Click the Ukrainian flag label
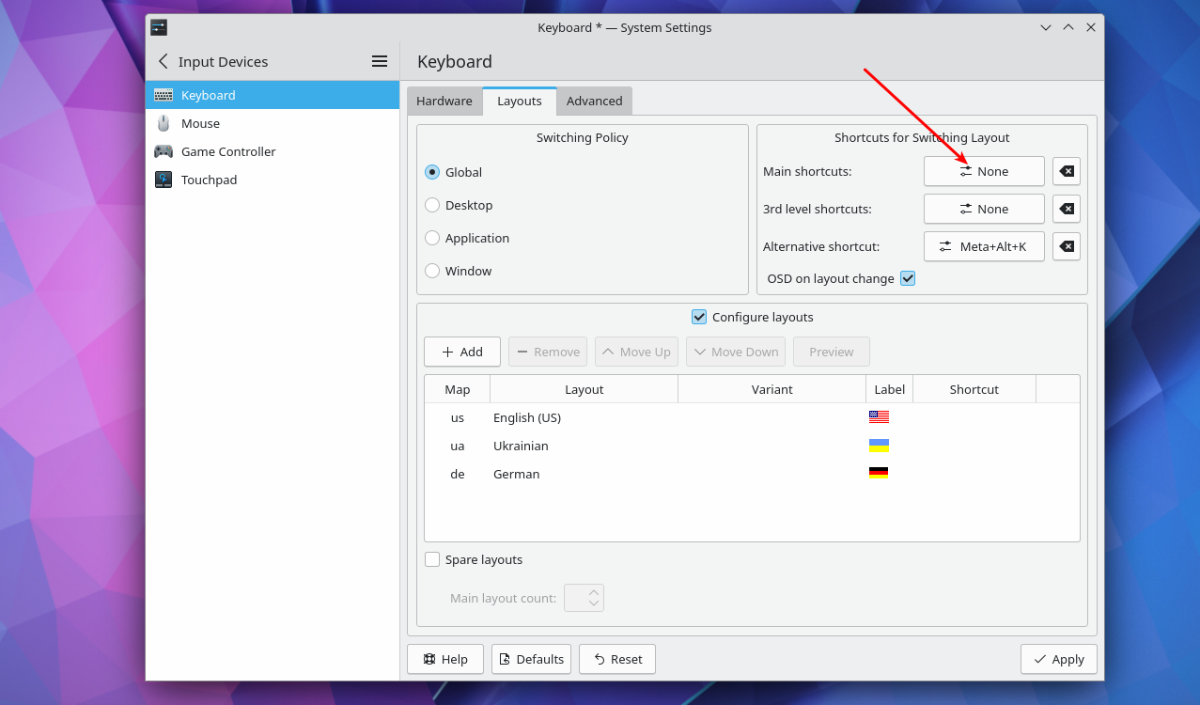Image resolution: width=1200 pixels, height=705 pixels. click(879, 445)
